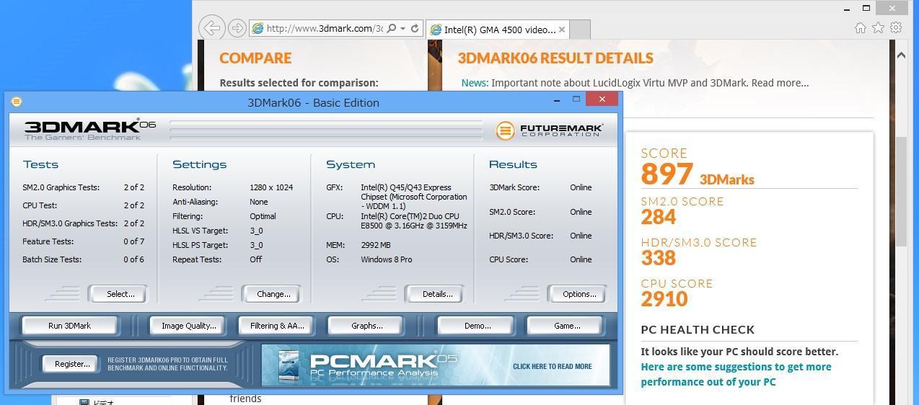This screenshot has height=405, width=919.
Task: Click OS value Windows 8 Pro
Action: [387, 259]
